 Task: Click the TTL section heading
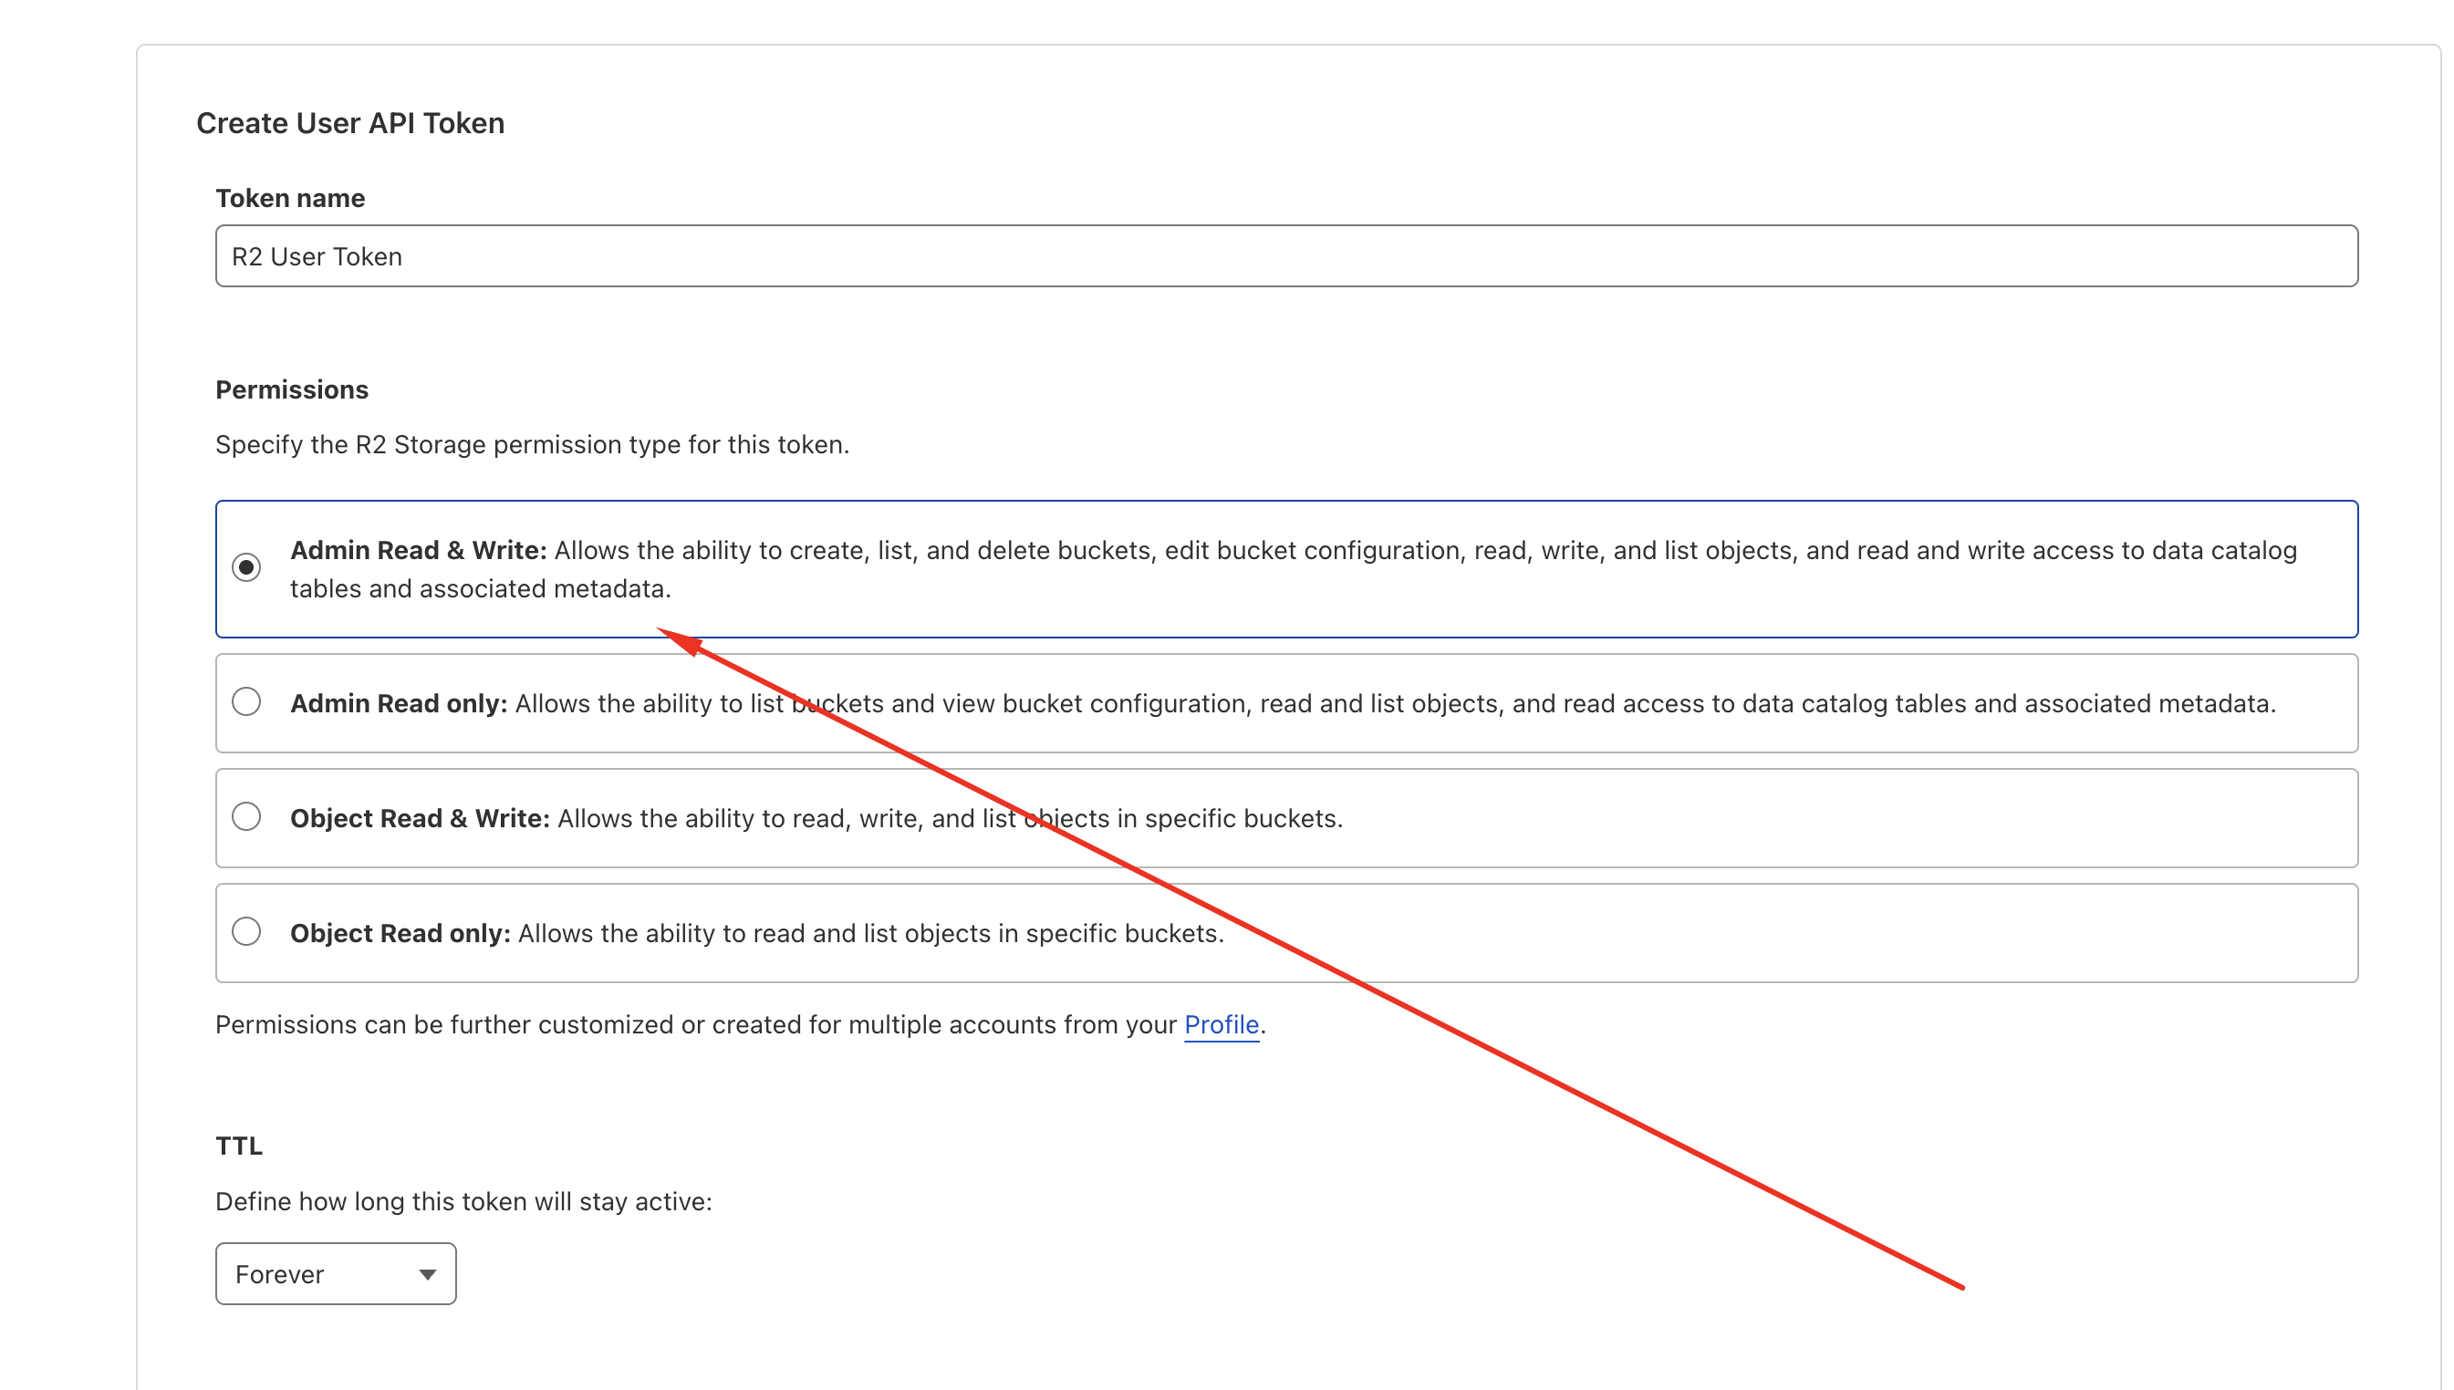click(x=239, y=1145)
